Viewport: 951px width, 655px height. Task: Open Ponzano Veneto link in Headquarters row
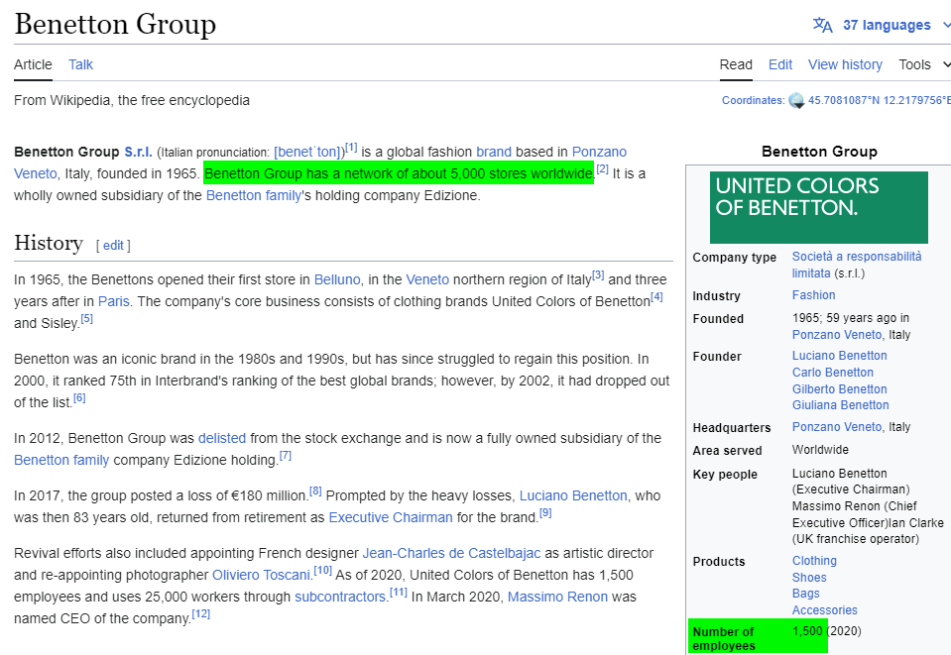tap(837, 427)
